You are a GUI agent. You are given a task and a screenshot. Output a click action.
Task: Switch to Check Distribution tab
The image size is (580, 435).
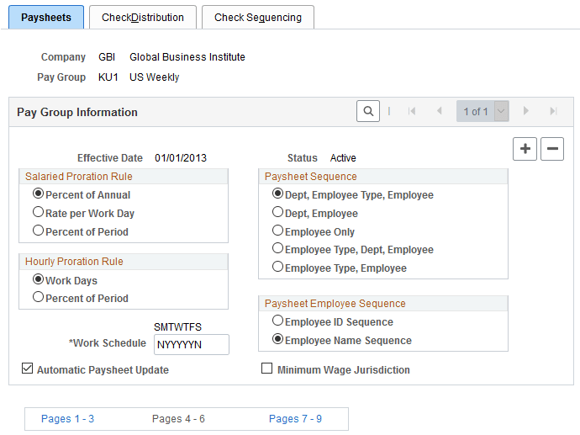coord(143,18)
